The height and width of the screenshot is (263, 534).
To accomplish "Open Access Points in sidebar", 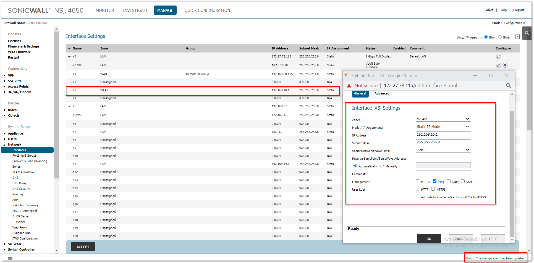I will tap(18, 86).
